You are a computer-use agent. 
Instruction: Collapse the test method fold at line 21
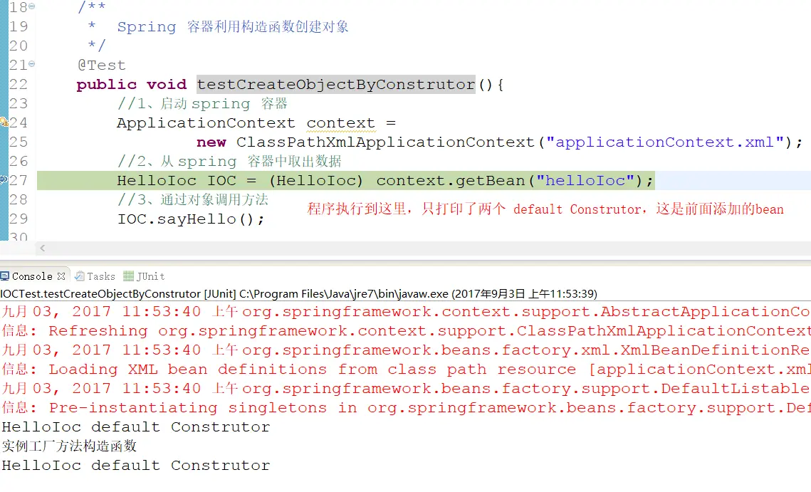[x=32, y=63]
